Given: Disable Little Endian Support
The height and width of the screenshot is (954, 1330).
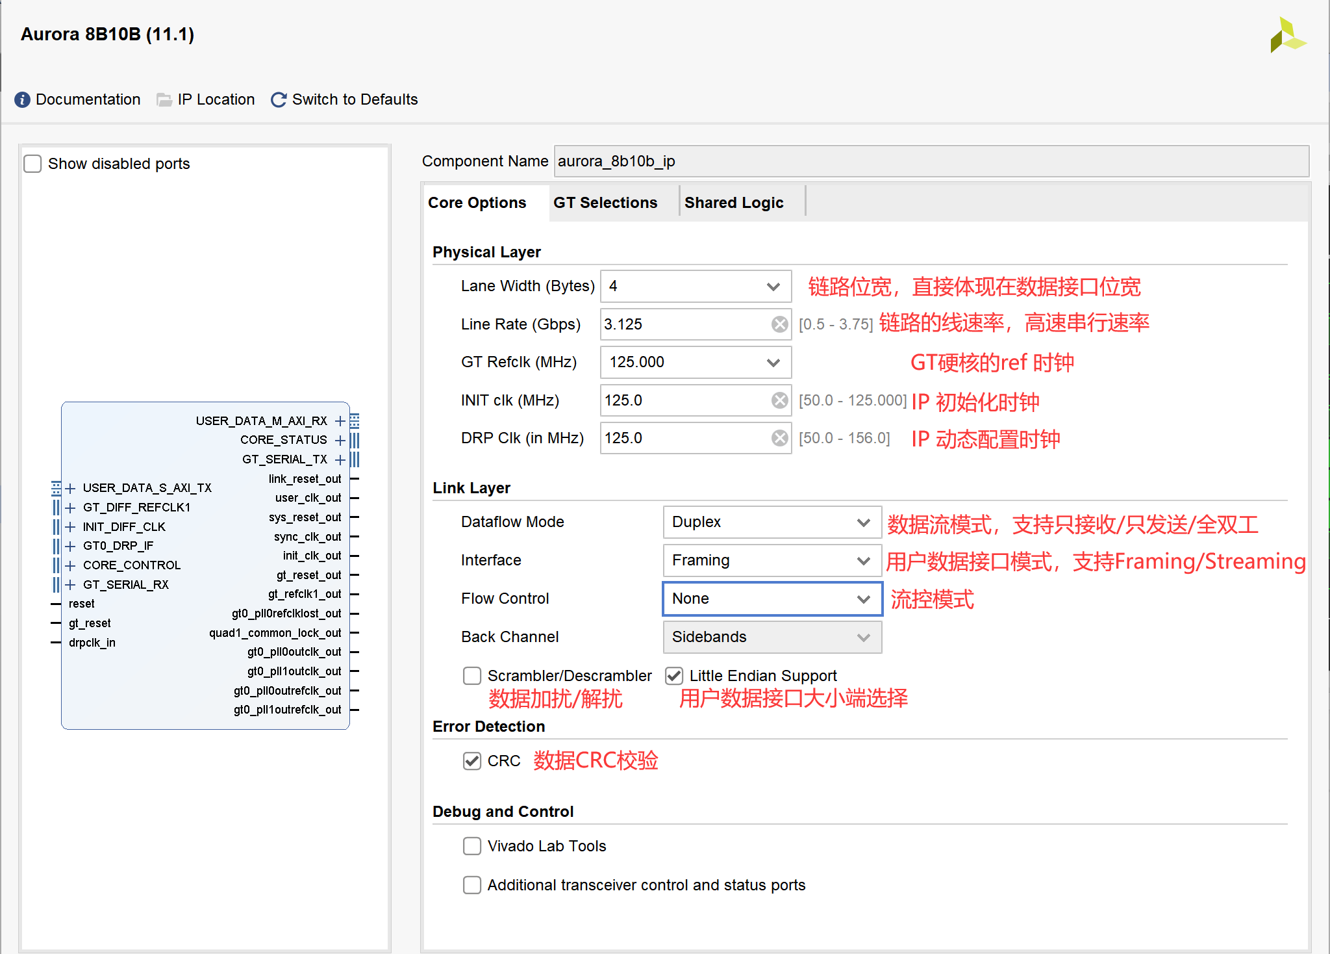Looking at the screenshot, I should click(673, 676).
